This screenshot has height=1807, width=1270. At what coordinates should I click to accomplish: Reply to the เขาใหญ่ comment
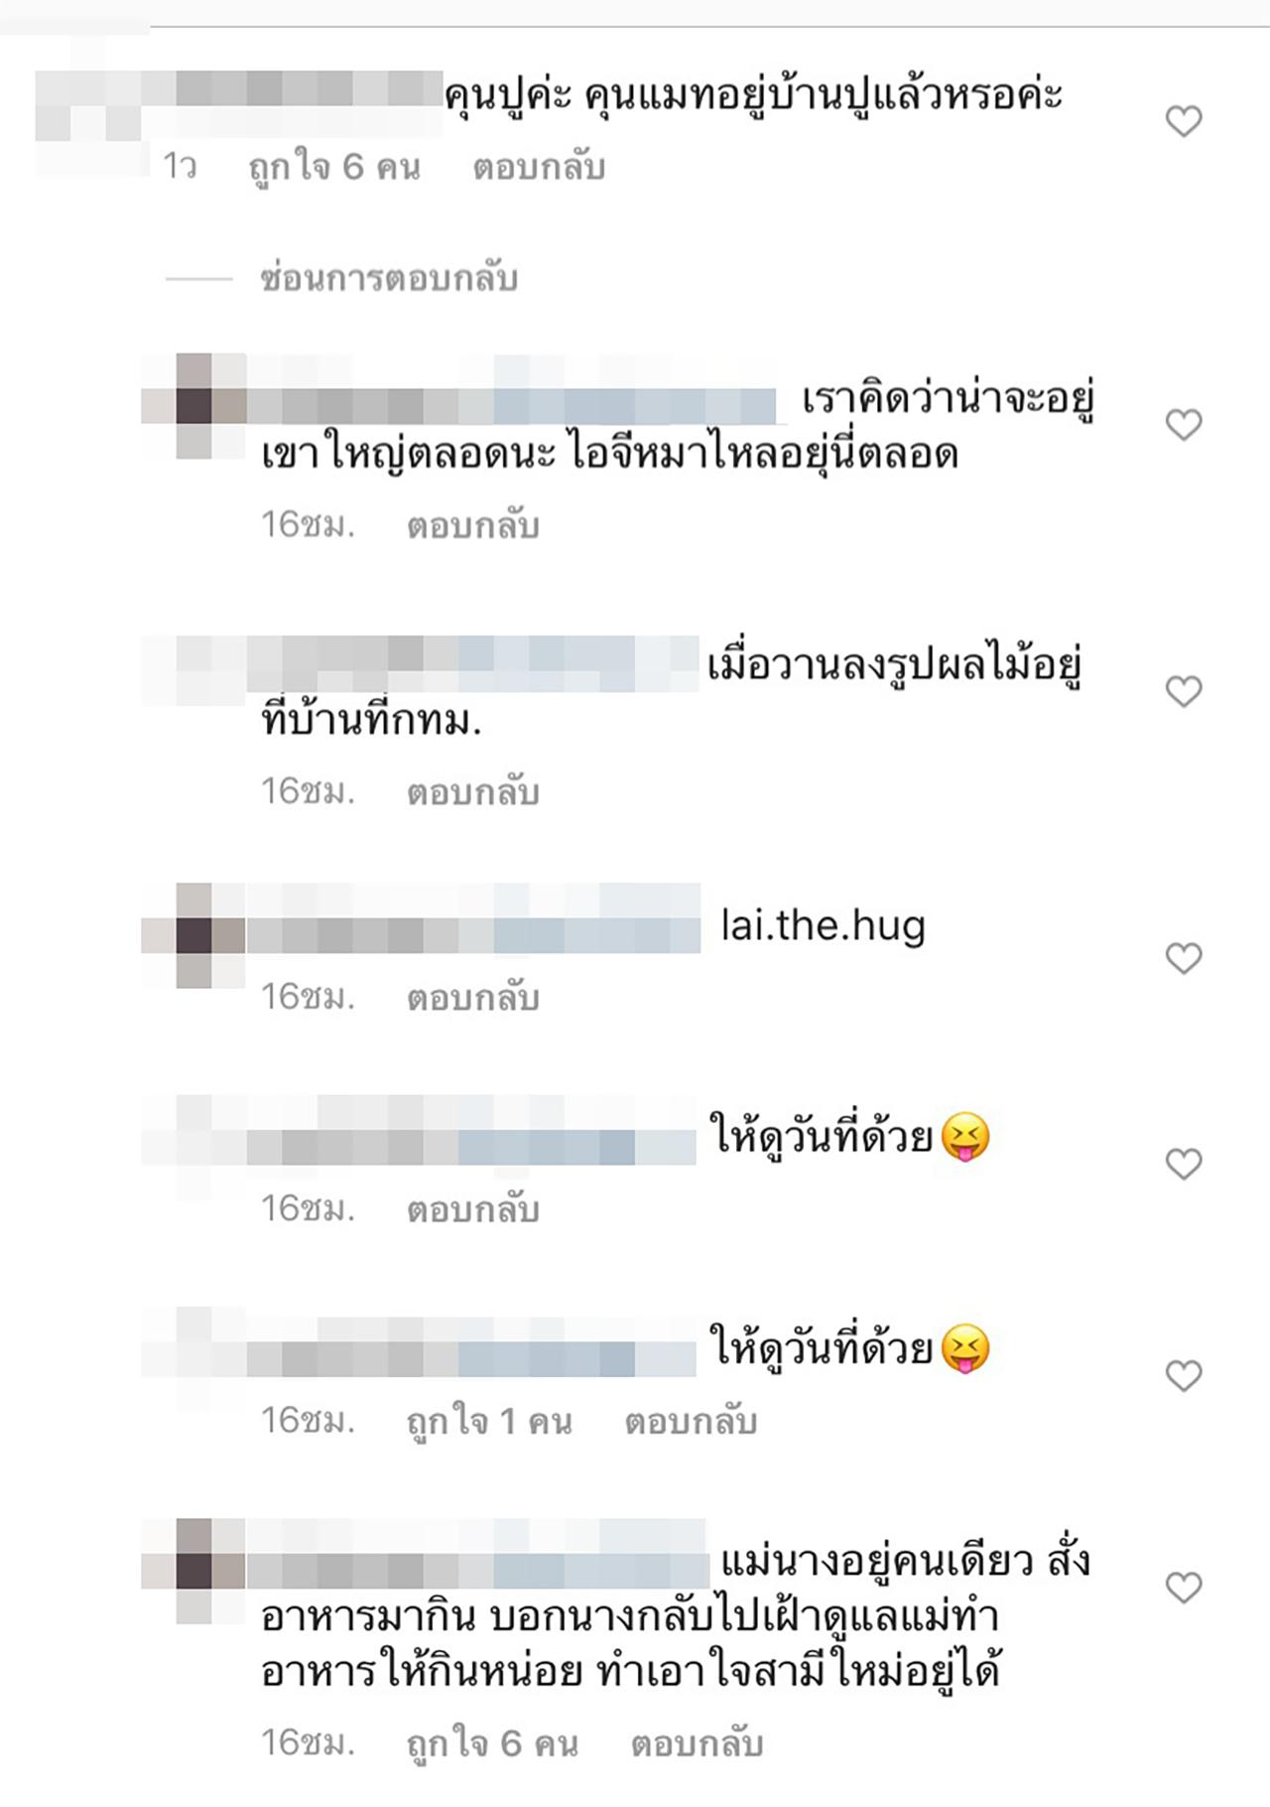tap(473, 525)
